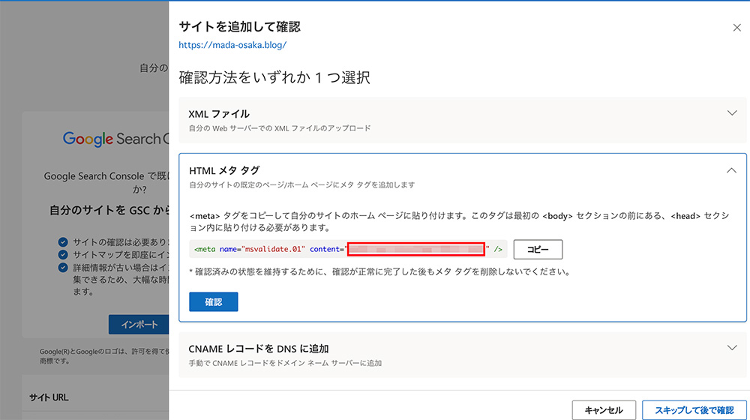The height and width of the screenshot is (420, 750).
Task: Open the https://mada-osaka.blog/ link
Action: coord(232,45)
